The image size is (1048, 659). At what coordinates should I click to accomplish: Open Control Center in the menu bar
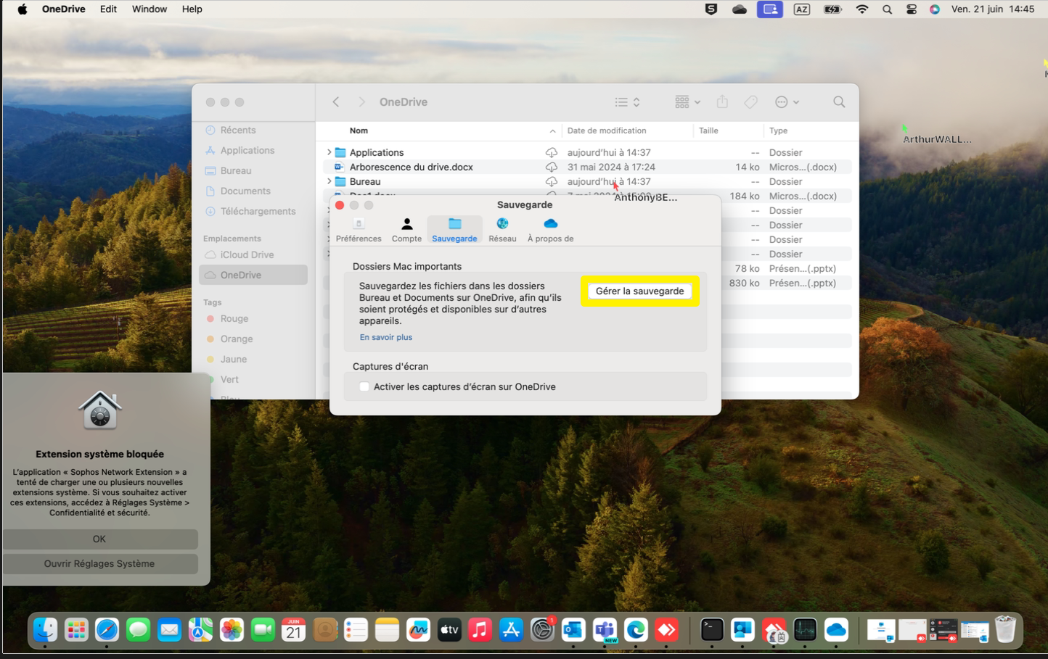(912, 9)
